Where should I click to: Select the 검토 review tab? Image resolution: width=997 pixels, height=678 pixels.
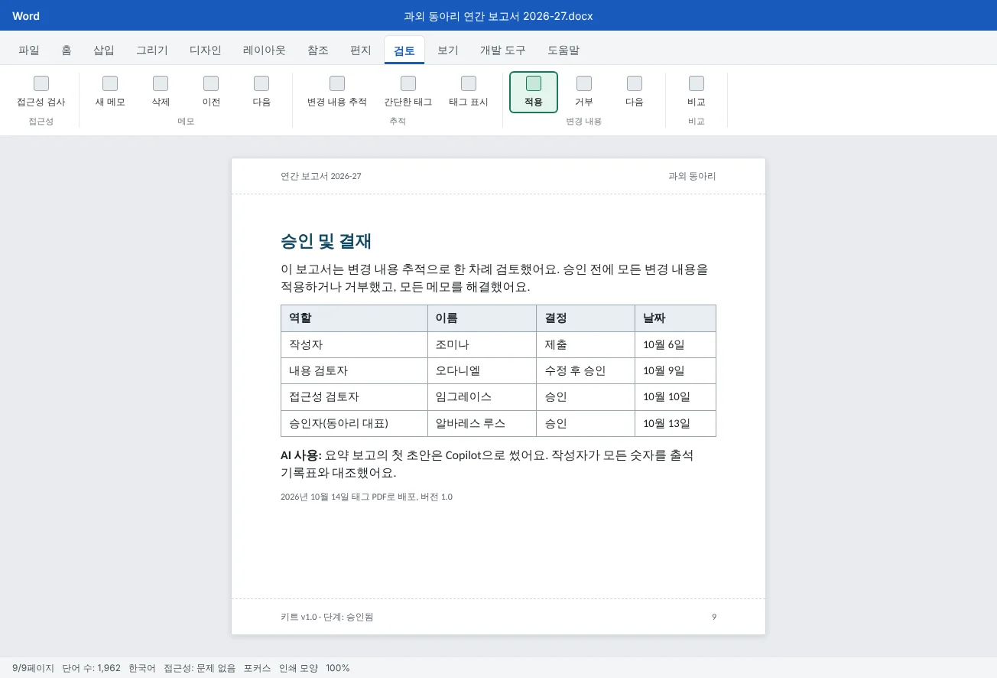(x=404, y=51)
